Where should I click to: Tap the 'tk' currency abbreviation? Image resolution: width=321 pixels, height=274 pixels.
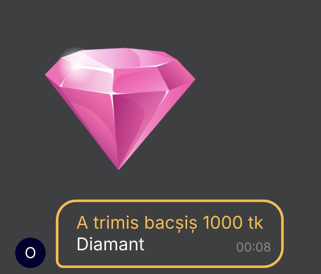(x=256, y=222)
